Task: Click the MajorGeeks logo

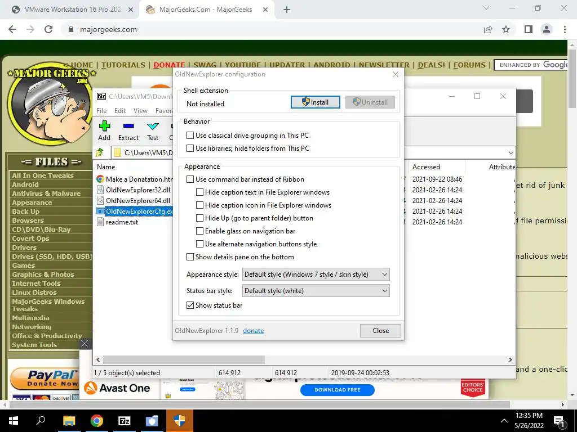Action: pos(51,103)
